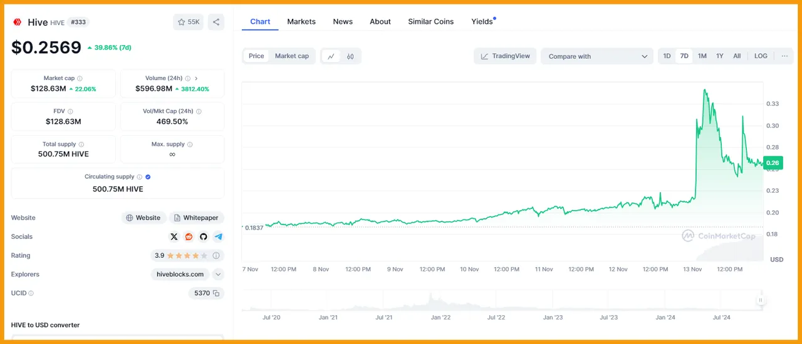The width and height of the screenshot is (802, 344).
Task: Click the $0.2569 price text
Action: (x=46, y=48)
